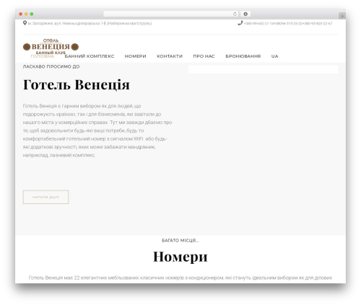Click the Отель Венеция logo
361x305 pixels.
coord(51,46)
